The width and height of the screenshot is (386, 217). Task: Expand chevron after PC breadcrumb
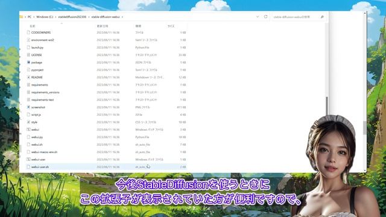click(x=34, y=17)
